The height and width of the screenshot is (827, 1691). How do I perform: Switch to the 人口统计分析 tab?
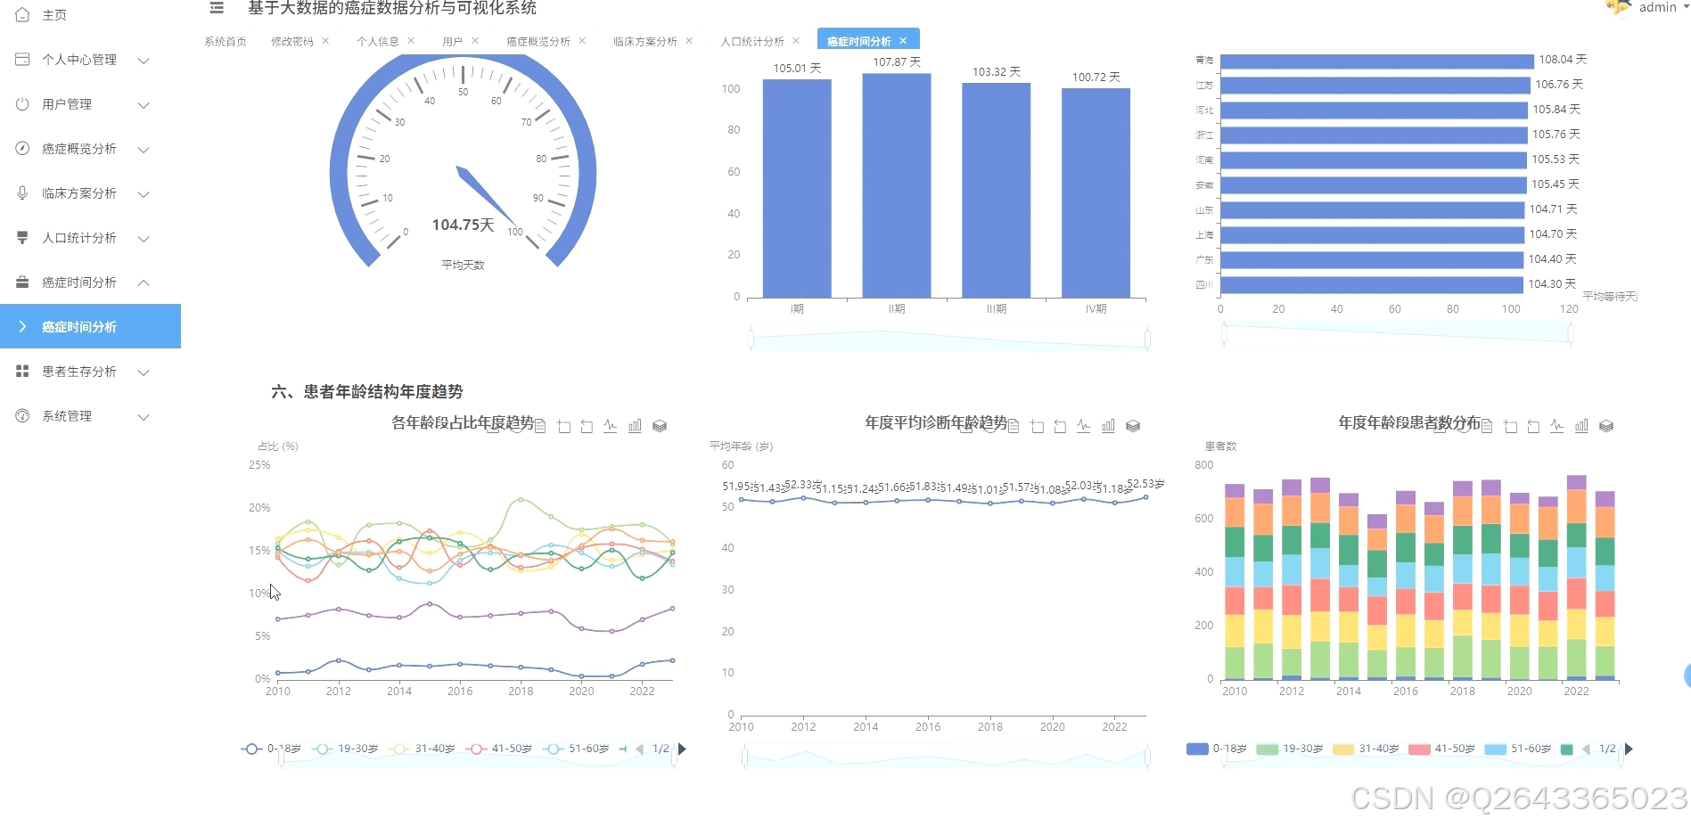coord(752,42)
